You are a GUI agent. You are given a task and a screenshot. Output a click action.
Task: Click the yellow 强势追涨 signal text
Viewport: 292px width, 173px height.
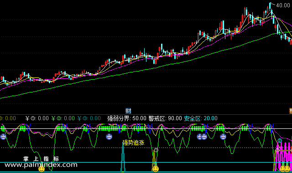point(133,142)
